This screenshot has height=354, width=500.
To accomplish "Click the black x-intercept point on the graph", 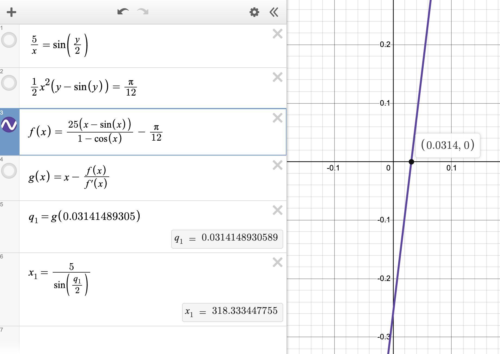I will tap(411, 162).
